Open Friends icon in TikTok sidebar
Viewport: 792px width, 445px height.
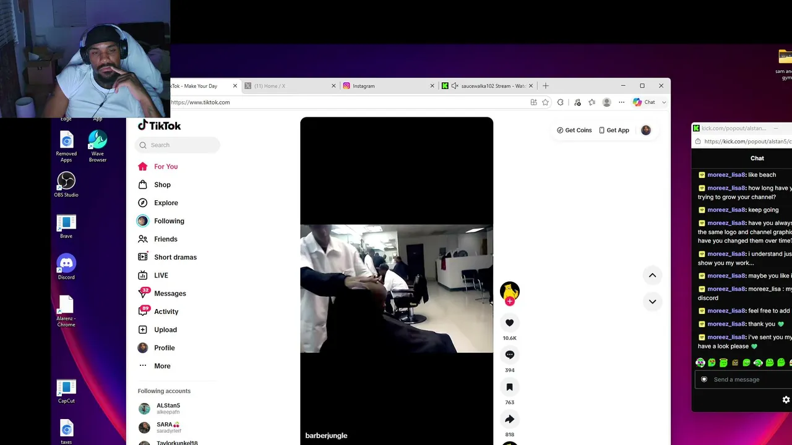[143, 239]
